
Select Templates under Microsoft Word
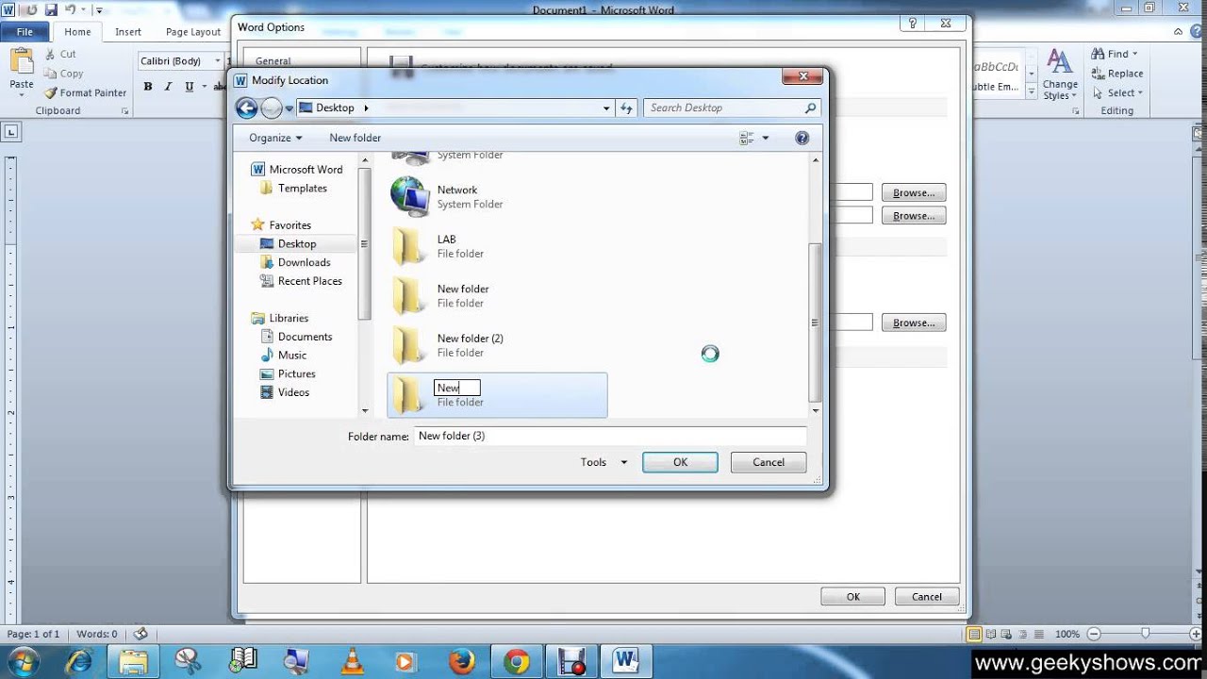[x=302, y=188]
